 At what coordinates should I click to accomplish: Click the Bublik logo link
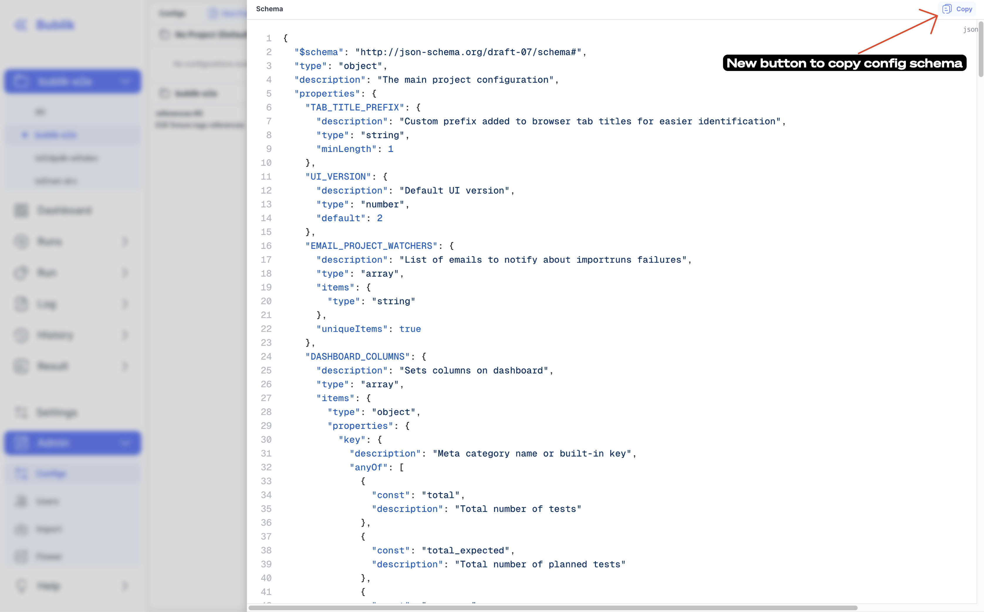[x=55, y=25]
